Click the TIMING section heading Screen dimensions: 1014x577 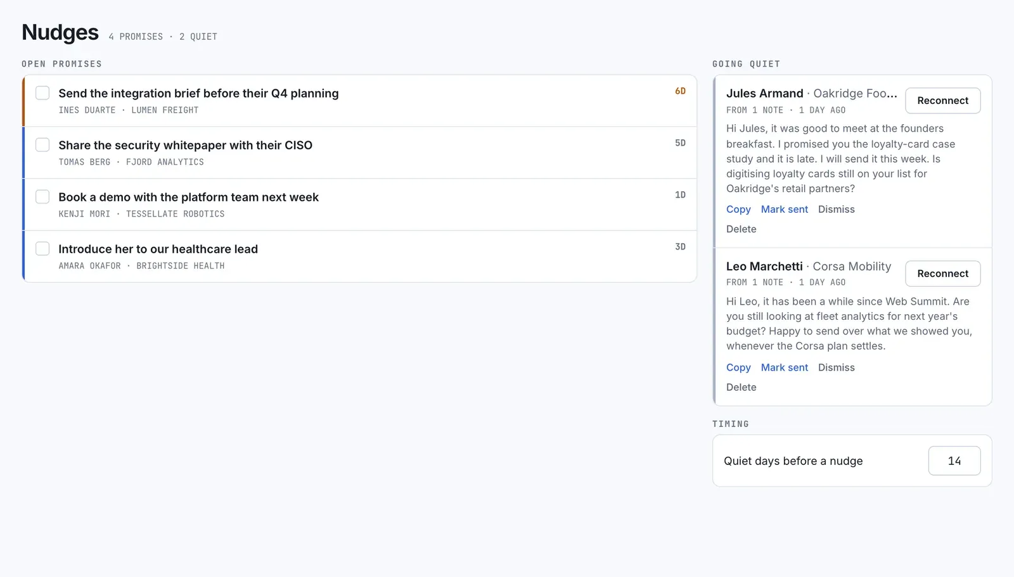pyautogui.click(x=730, y=424)
